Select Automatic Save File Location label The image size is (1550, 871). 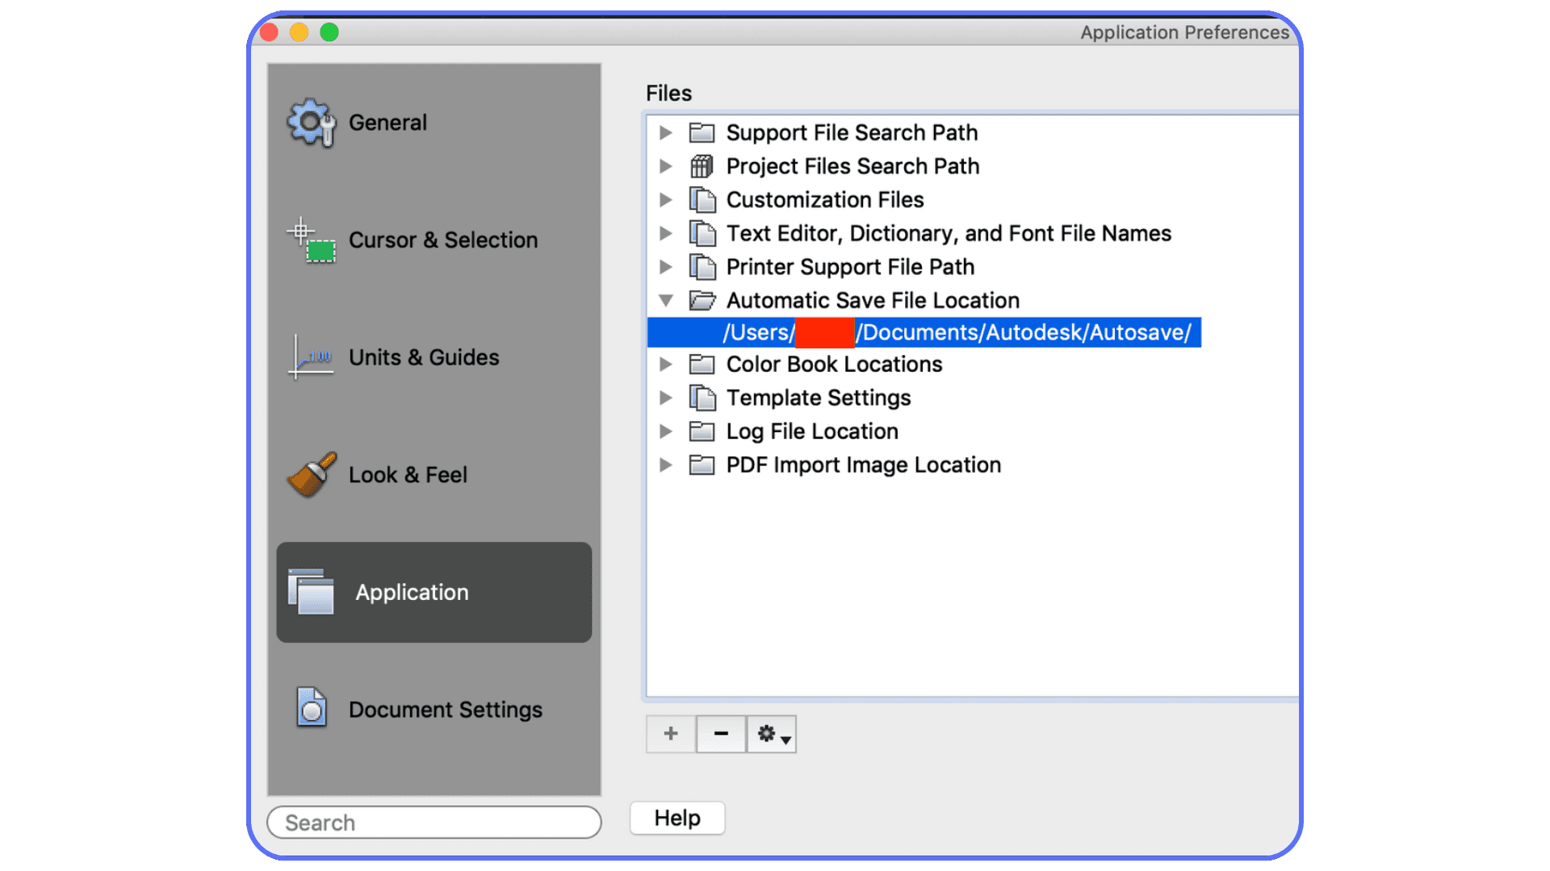point(873,301)
